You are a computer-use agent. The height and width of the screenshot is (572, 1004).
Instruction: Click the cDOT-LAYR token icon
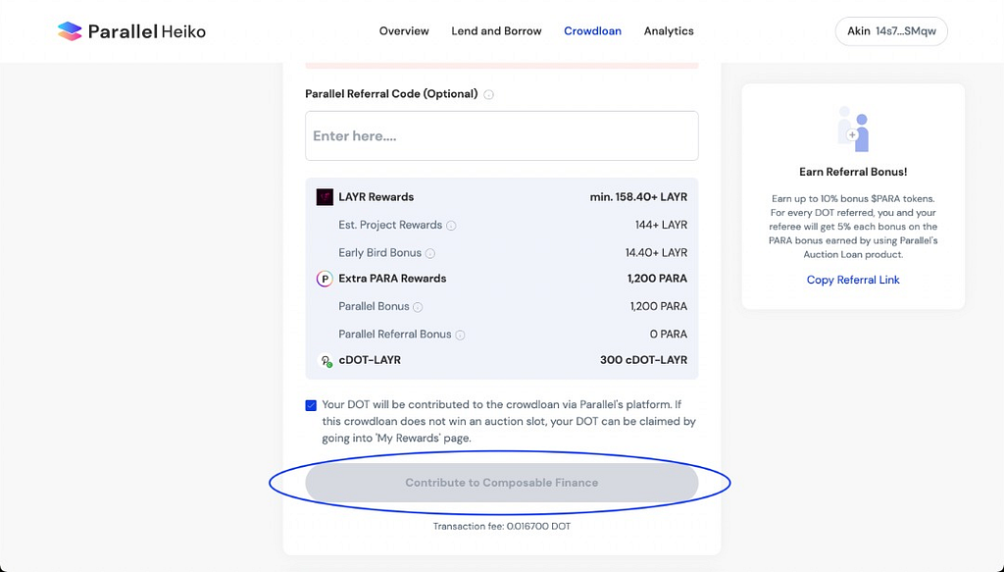[326, 361]
